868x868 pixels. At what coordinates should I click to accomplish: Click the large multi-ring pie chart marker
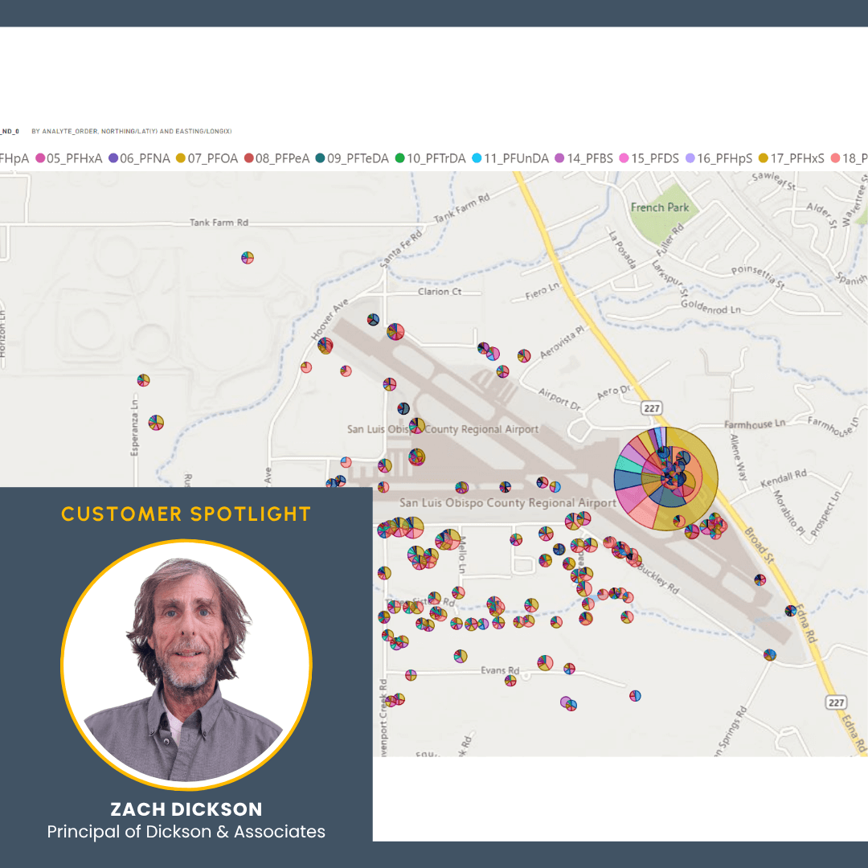pyautogui.click(x=665, y=478)
